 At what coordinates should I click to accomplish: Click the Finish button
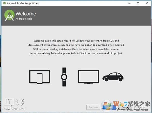(x=141, y=107)
